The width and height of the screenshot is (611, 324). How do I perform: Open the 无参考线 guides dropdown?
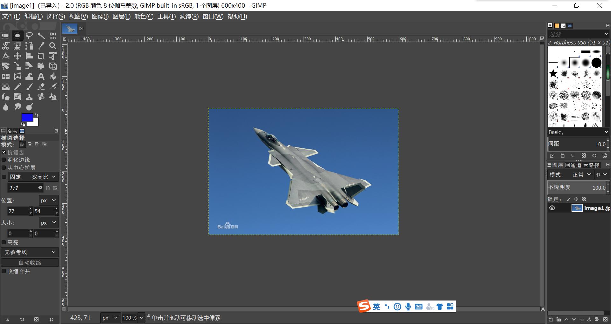(30, 252)
